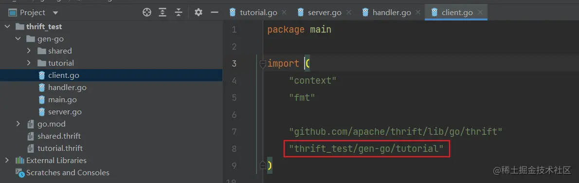Click the "context" import string
The image size is (579, 183).
tap(313, 80)
